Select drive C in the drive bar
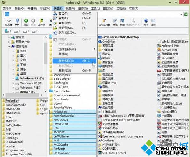The image size is (190, 157). tap(8, 31)
